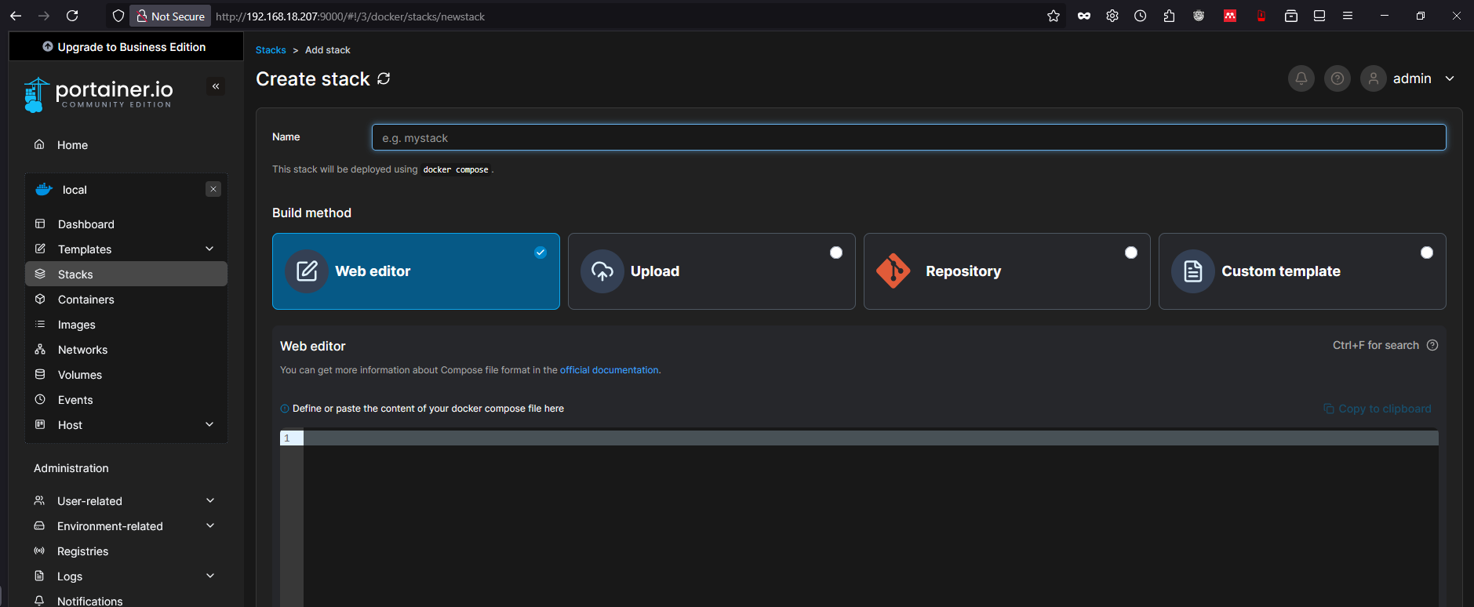Click the help icon next to Ctrl+F for search
Image resolution: width=1474 pixels, height=607 pixels.
[1432, 345]
